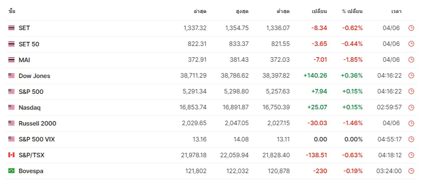Sort by the สูงสุด column header
This screenshot has width=425, height=180.
click(241, 11)
